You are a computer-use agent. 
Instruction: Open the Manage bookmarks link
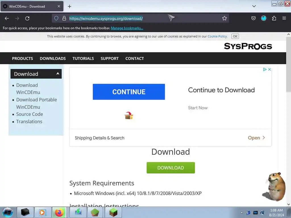click(x=127, y=28)
